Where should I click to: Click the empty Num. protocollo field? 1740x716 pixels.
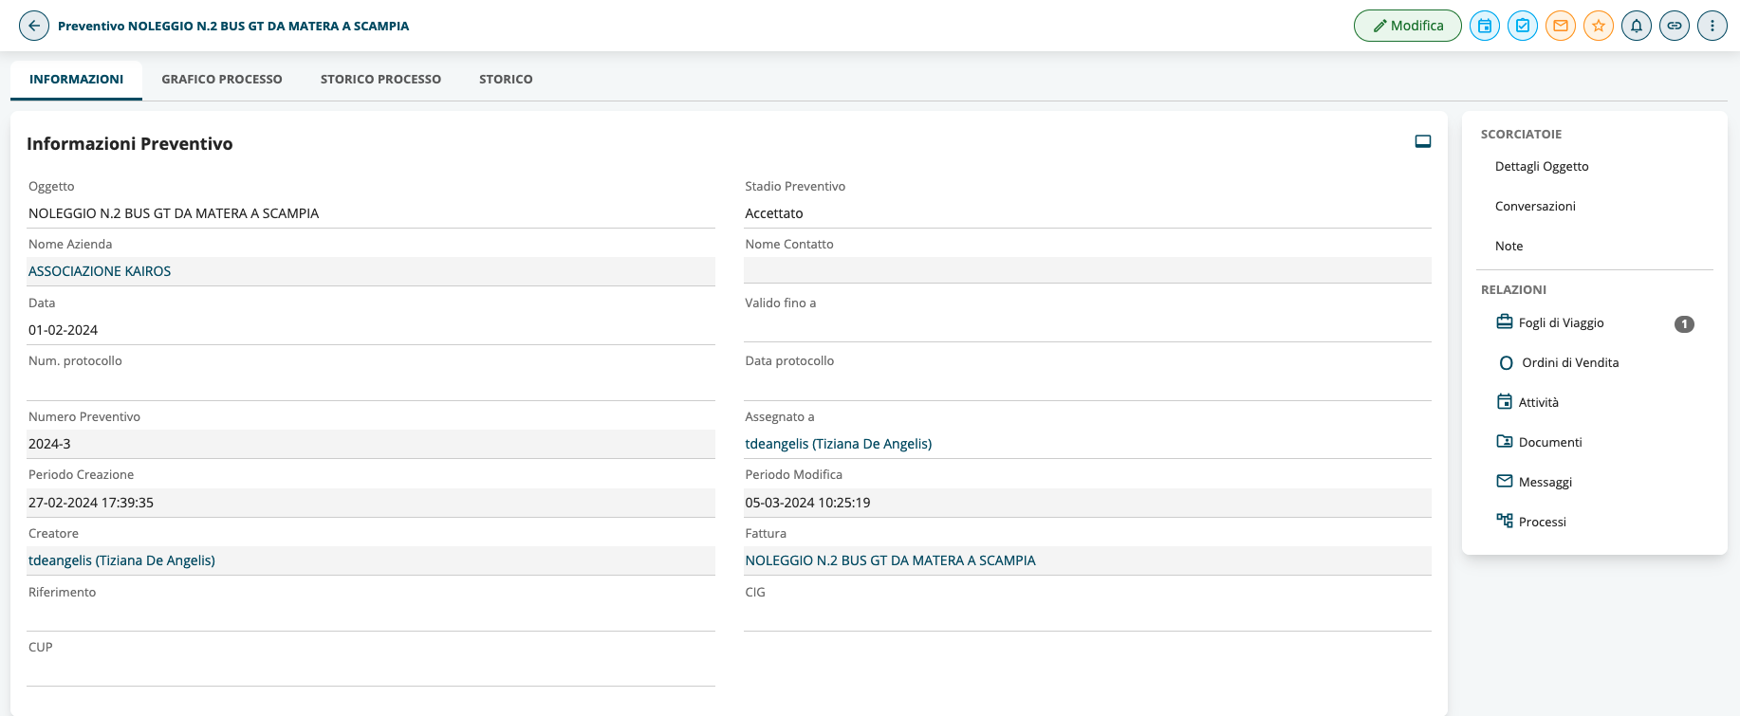pos(371,387)
